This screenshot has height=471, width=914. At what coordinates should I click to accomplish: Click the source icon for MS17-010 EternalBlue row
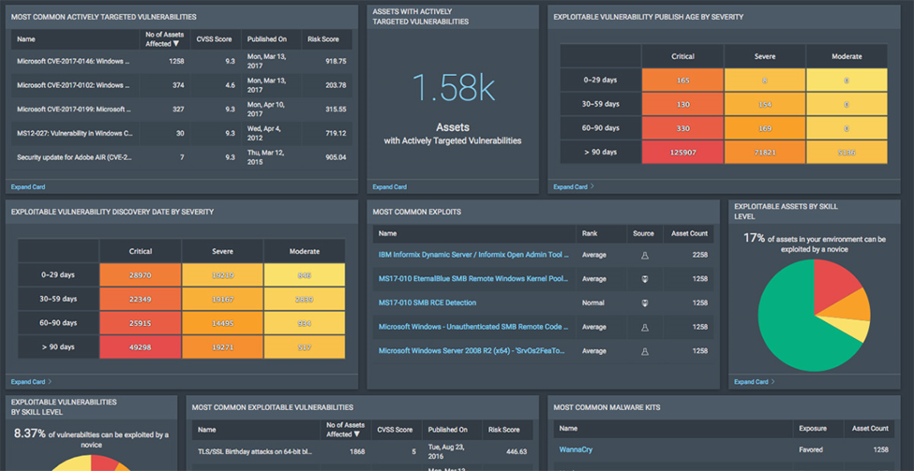(x=644, y=279)
